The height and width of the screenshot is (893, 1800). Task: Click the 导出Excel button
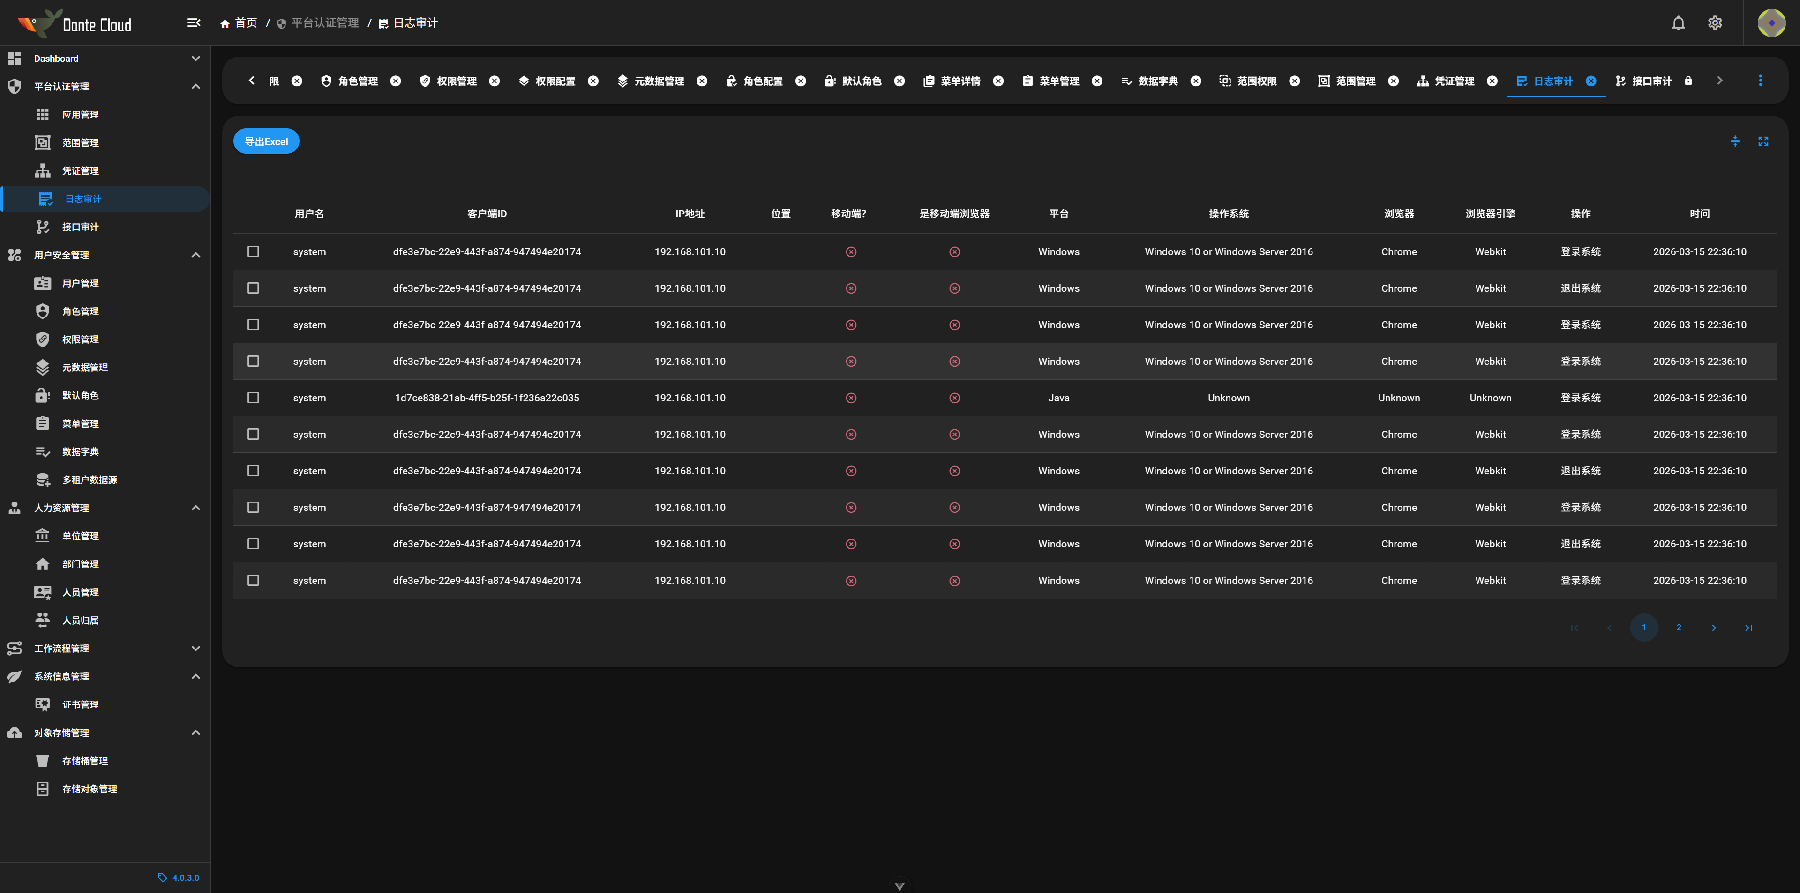pyautogui.click(x=265, y=142)
